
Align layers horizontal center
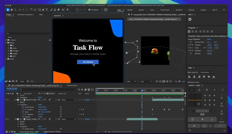[x=194, y=77]
